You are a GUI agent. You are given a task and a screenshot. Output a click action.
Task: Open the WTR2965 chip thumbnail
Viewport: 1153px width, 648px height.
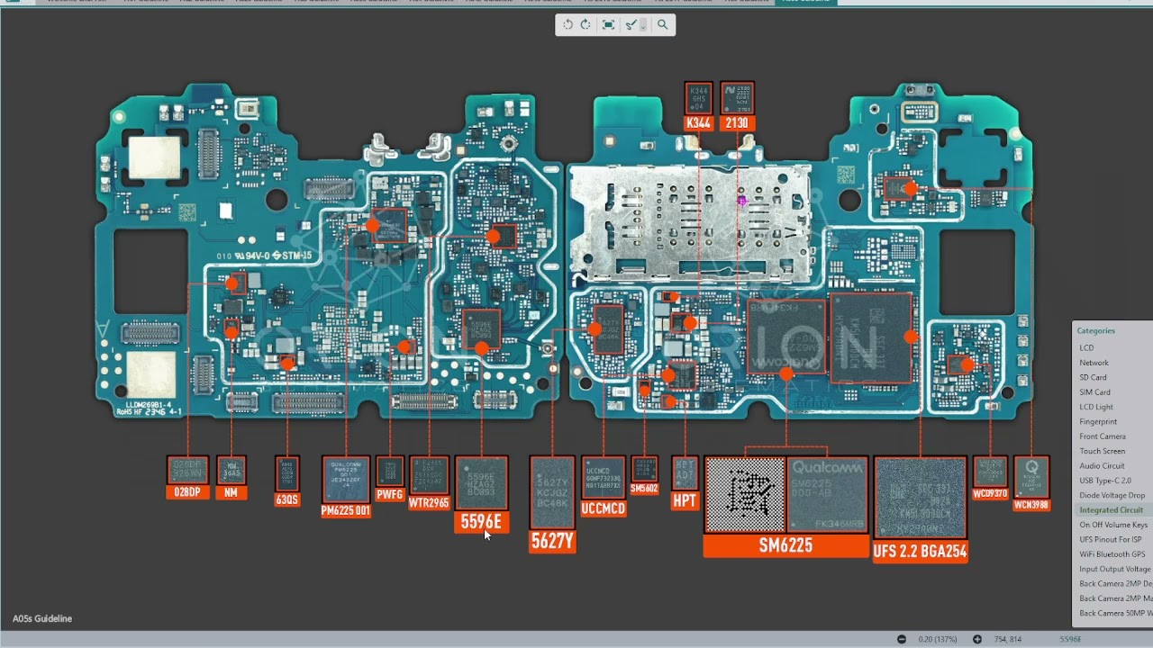[x=429, y=475]
